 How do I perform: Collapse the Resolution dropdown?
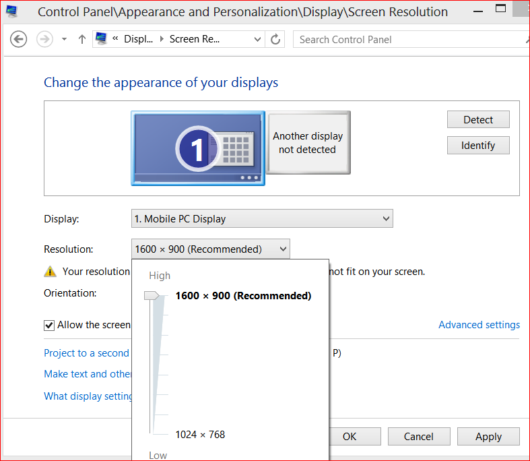click(211, 249)
